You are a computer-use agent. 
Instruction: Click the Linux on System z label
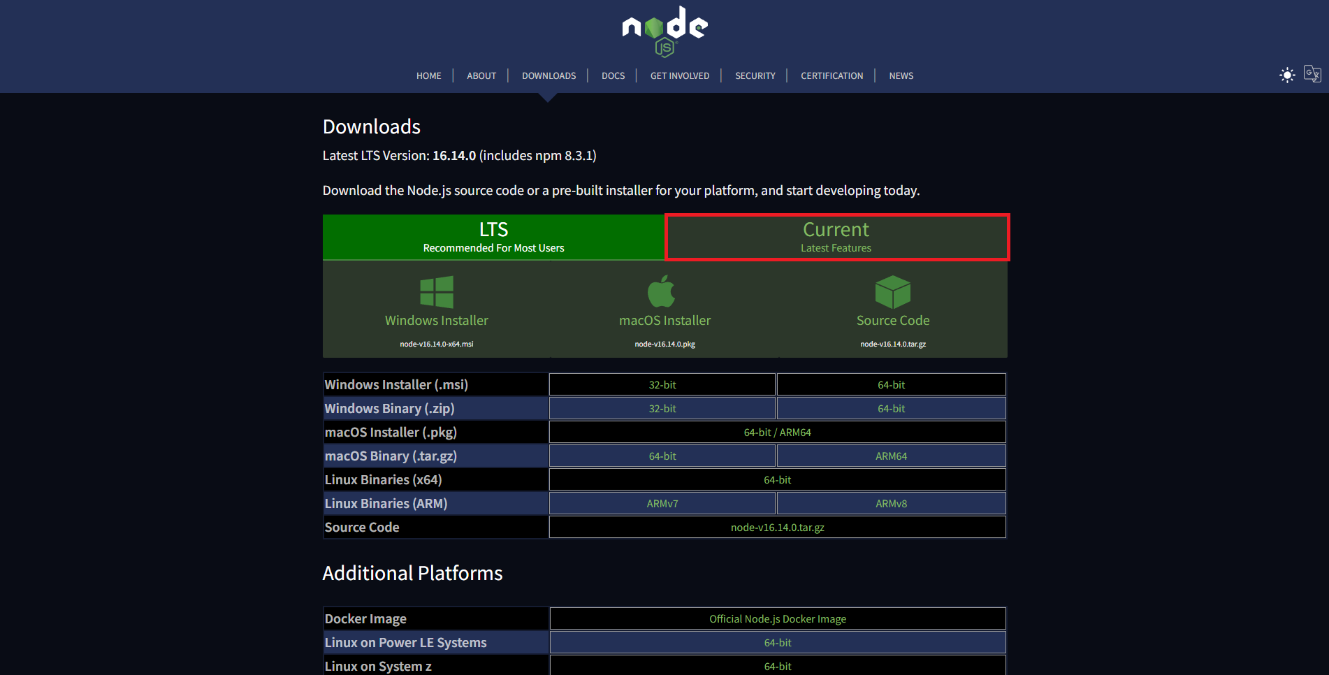coord(378,666)
